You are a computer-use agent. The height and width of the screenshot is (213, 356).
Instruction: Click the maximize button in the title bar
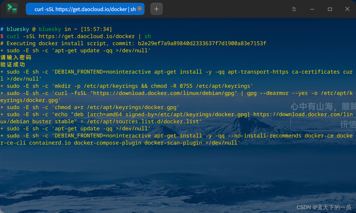pyautogui.click(x=330, y=9)
